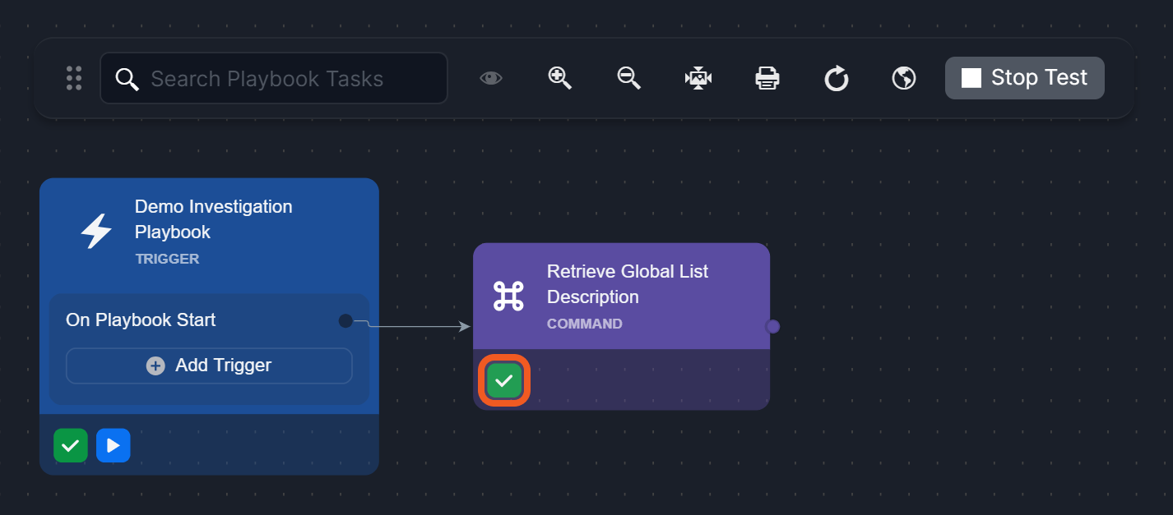Click the On Playbook Start output connector
The height and width of the screenshot is (515, 1173).
point(345,320)
